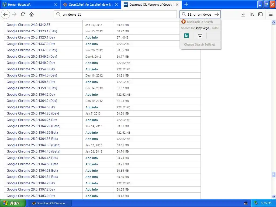Screen dimensions: 276x207
Task: Open the Library bookmarks icon
Action: (x=252, y=15)
